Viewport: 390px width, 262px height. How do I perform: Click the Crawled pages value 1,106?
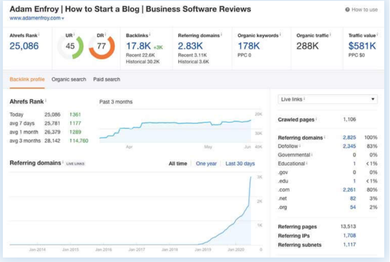tap(350, 119)
